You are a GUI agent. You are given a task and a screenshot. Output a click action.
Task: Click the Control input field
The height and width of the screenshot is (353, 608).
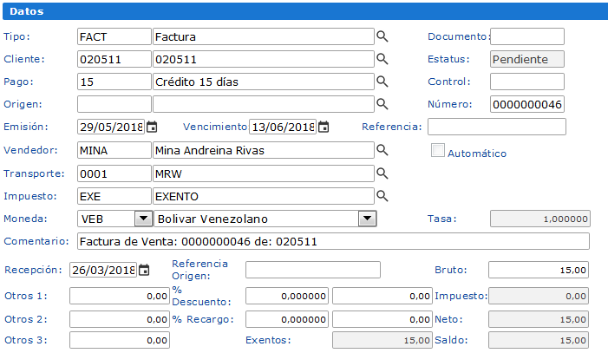pos(527,82)
